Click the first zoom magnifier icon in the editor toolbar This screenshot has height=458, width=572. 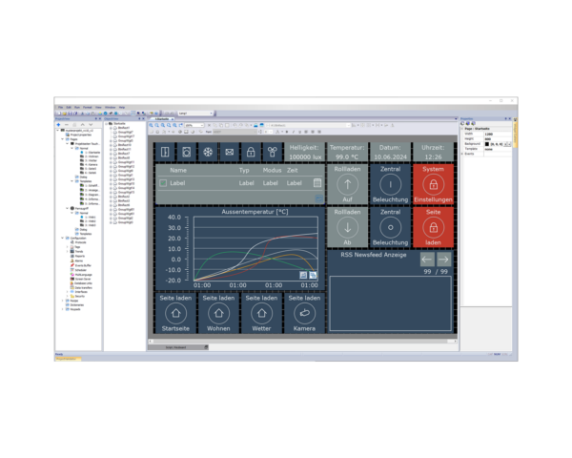coord(151,125)
